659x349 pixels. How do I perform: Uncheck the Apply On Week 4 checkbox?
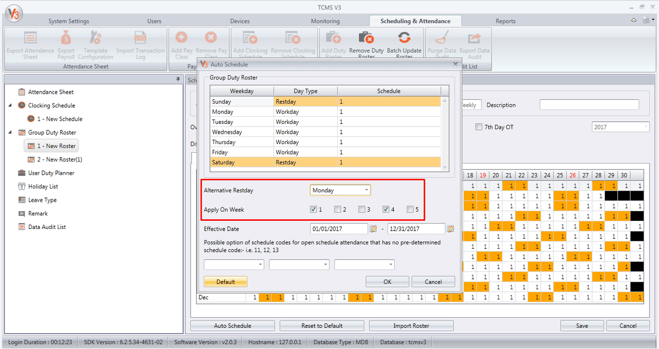(x=386, y=209)
